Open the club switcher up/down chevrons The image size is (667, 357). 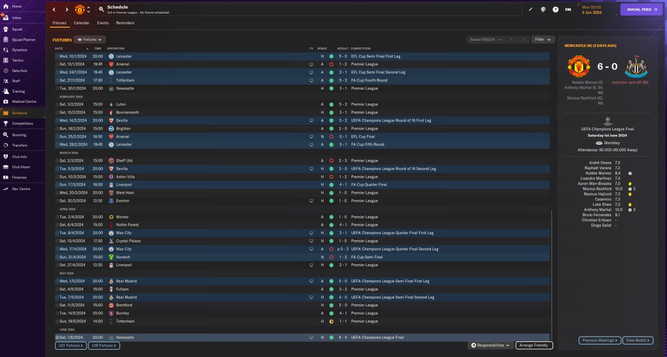[x=89, y=9]
